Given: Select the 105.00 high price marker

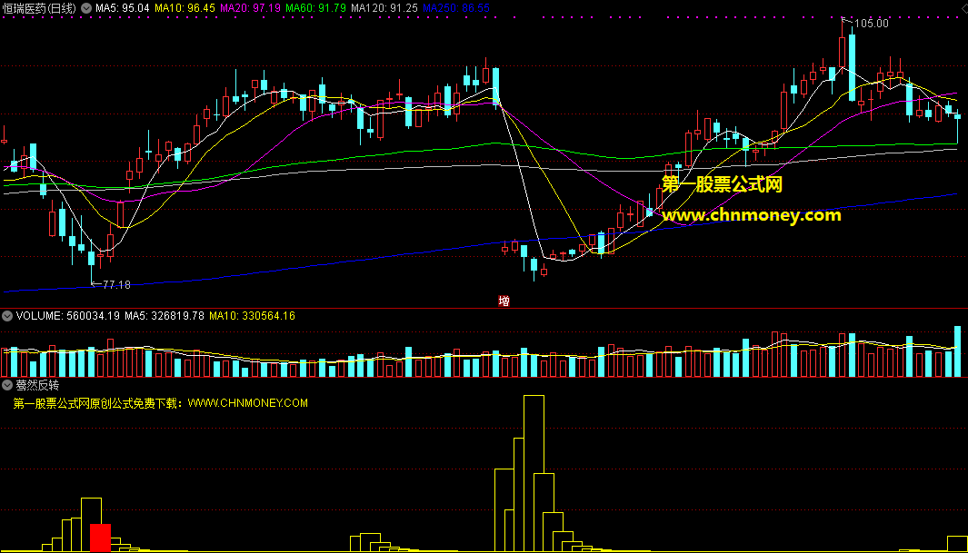Looking at the screenshot, I should pos(871,24).
